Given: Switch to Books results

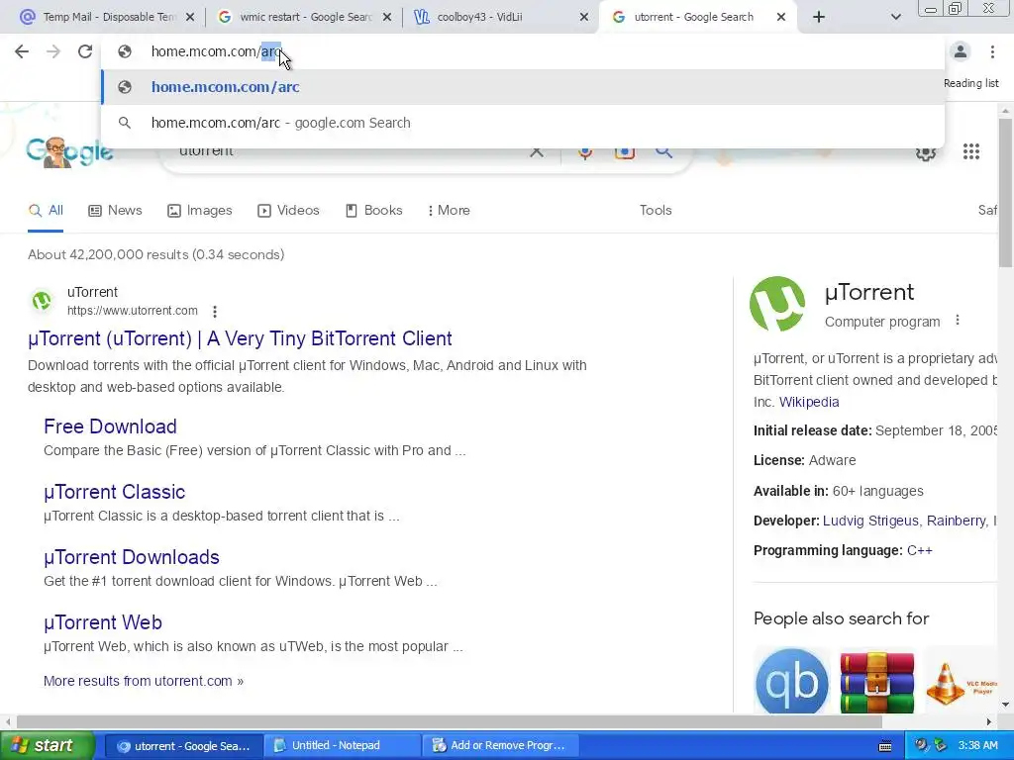Looking at the screenshot, I should tap(373, 211).
